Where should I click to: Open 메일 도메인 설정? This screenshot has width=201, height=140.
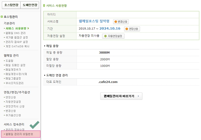[x=16, y=65]
